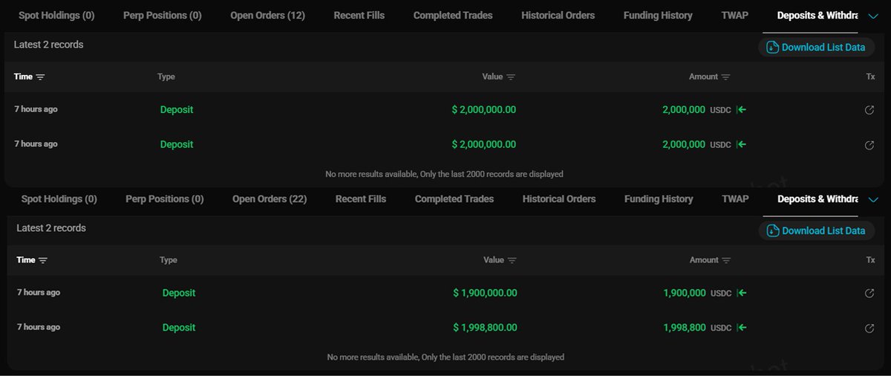This screenshot has width=891, height=376.
Task: Open Funding History tab in Open Orders (12) panel
Action: (x=658, y=15)
